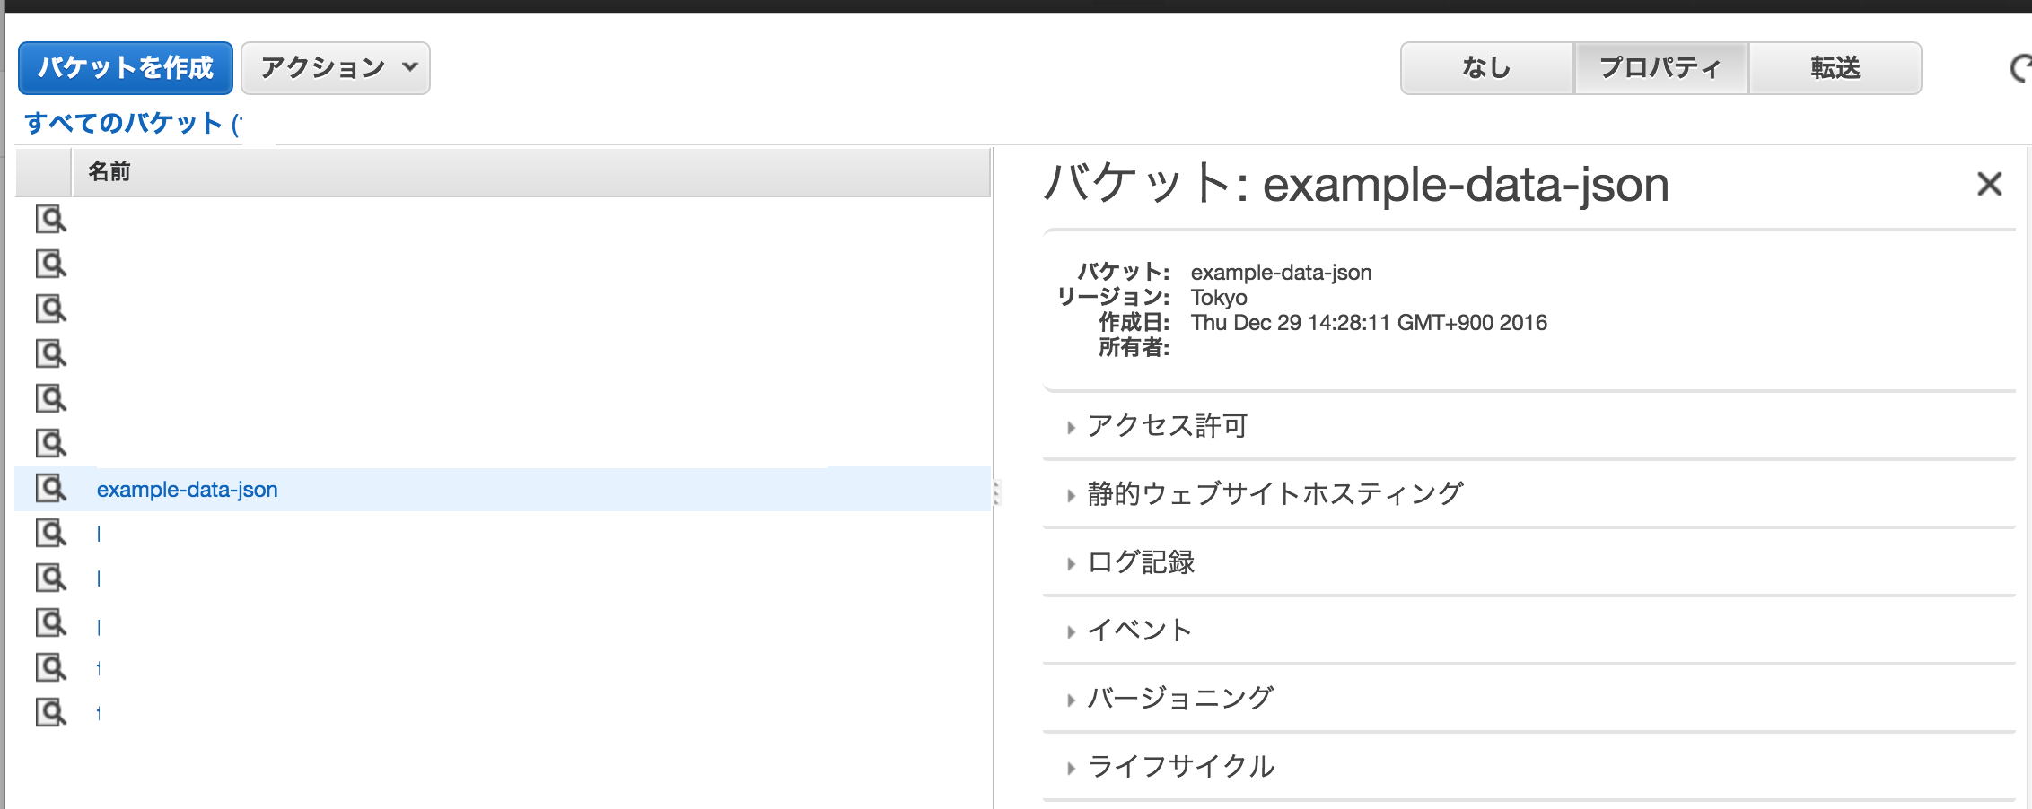Click the topmost bucket magnifier icon
Viewport: 2032px width, 809px height.
[x=52, y=217]
